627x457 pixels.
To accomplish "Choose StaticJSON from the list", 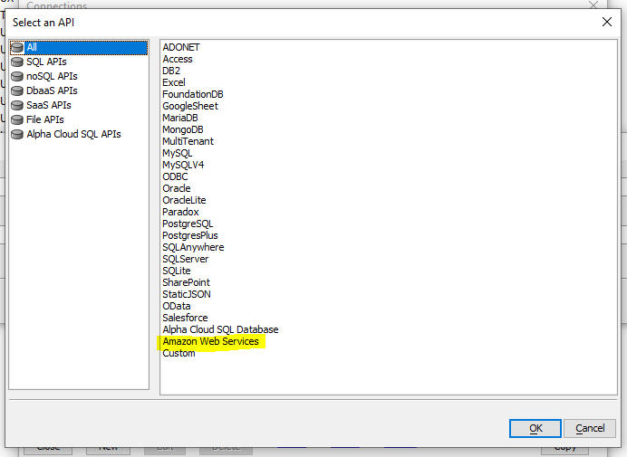I will point(187,294).
